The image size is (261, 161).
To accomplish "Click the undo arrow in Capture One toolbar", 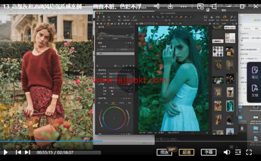I will tap(125, 17).
